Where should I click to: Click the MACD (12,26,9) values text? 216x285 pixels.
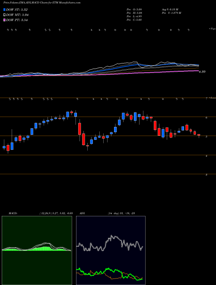(x=56, y=213)
